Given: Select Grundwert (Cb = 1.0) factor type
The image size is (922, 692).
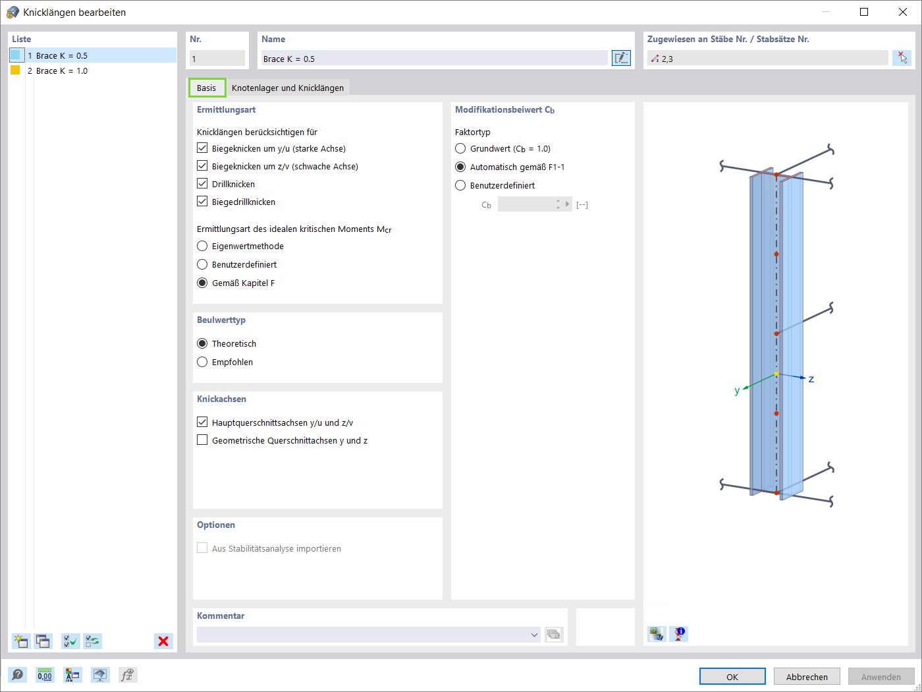Looking at the screenshot, I should tap(460, 148).
